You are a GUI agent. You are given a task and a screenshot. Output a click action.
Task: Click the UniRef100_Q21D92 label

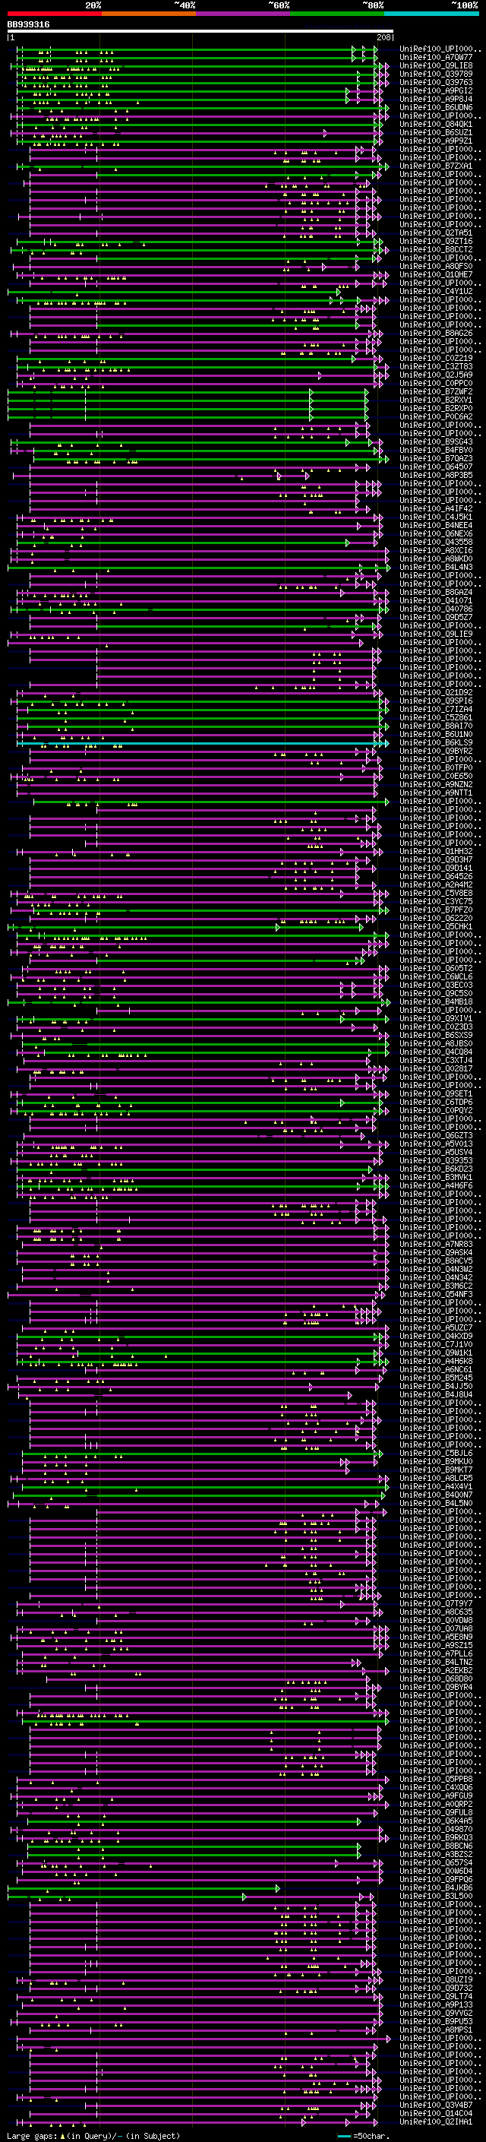pyautogui.click(x=436, y=693)
